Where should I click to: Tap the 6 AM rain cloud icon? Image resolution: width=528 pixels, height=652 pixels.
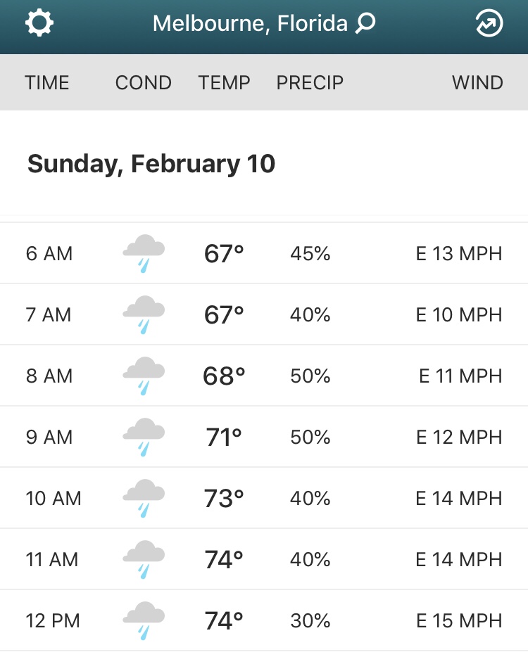coord(144,254)
